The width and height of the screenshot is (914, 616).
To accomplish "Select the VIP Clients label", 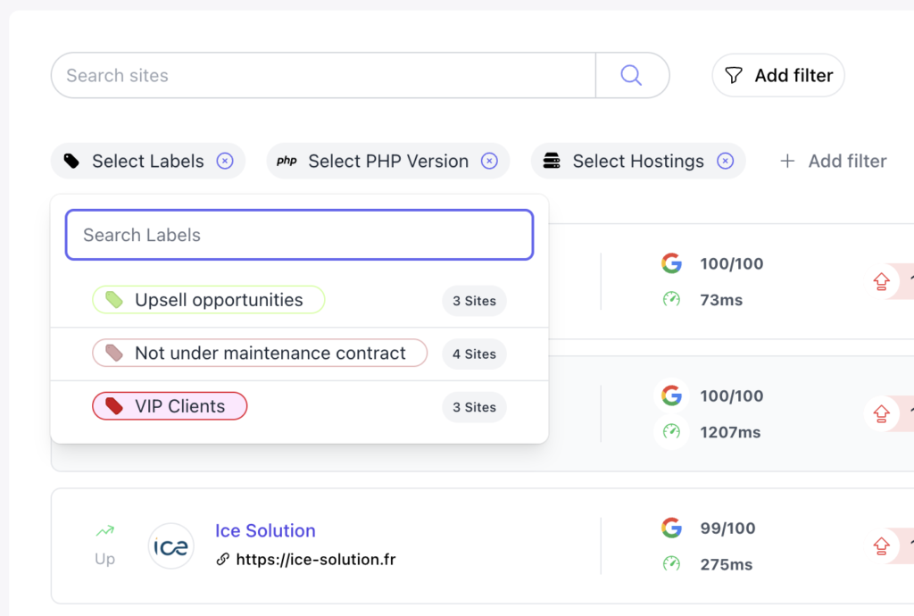I will point(170,406).
